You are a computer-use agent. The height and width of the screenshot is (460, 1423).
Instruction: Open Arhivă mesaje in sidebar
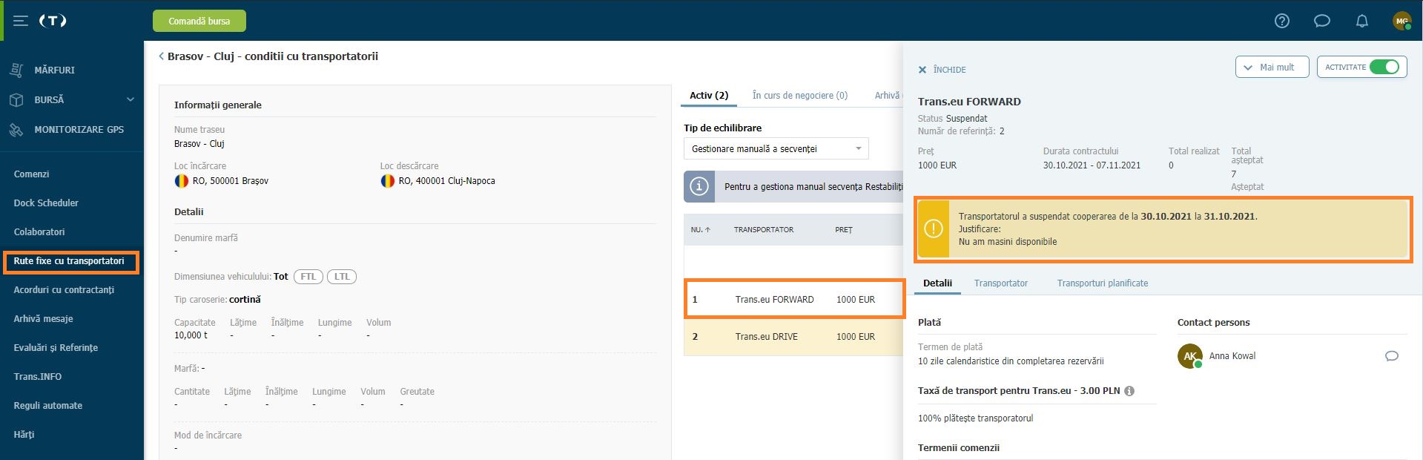pos(43,319)
